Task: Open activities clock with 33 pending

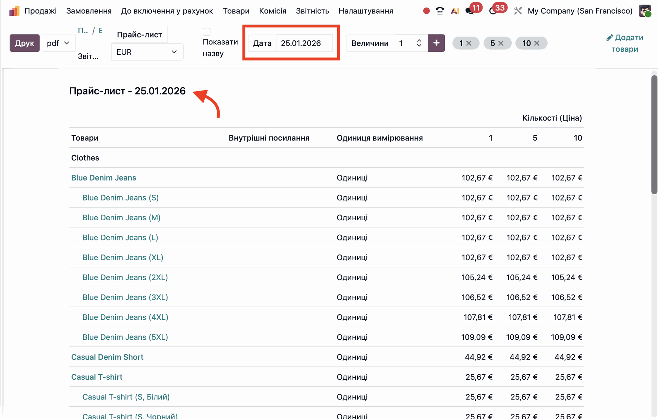Action: (x=493, y=11)
